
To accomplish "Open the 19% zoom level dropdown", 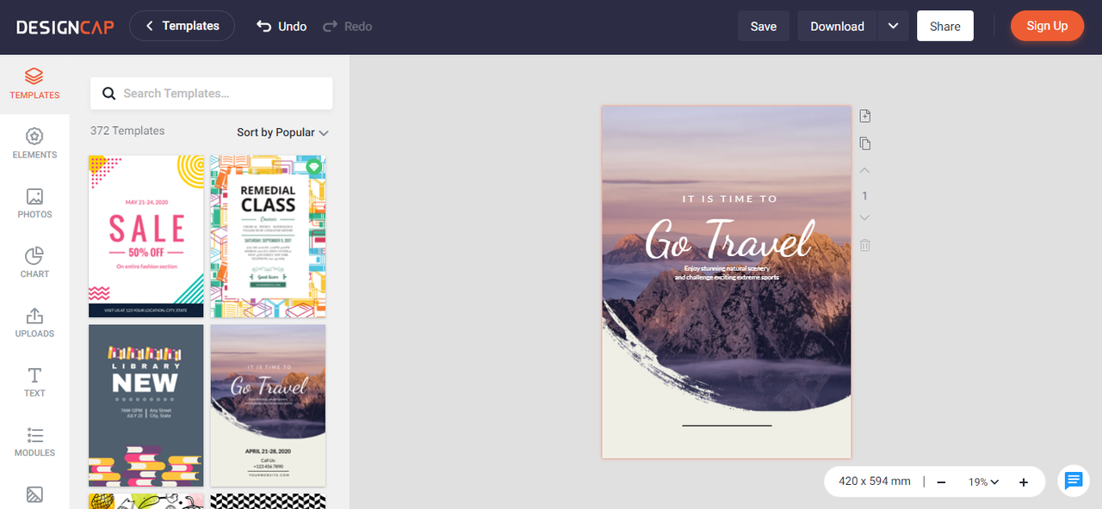I will [x=983, y=482].
